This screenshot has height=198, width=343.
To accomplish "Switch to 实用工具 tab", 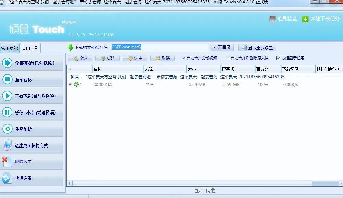I will [30, 48].
